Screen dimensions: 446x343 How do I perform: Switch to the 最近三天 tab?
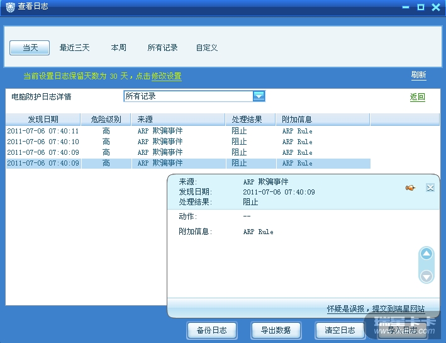point(75,48)
